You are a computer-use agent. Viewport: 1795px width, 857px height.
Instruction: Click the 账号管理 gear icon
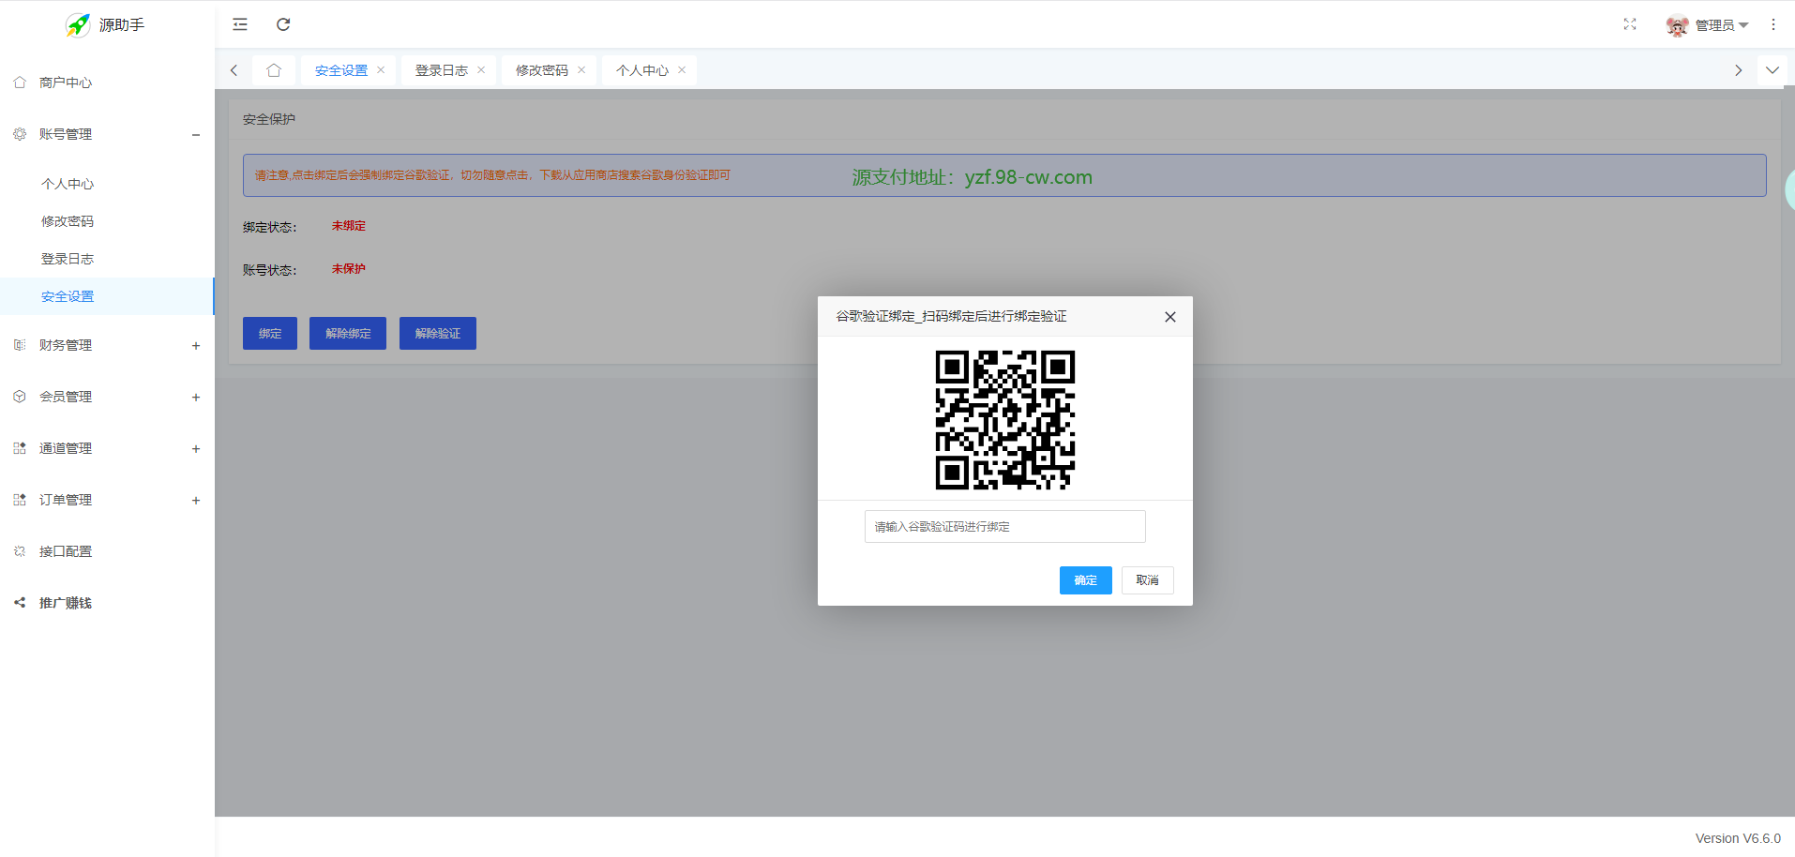click(20, 134)
